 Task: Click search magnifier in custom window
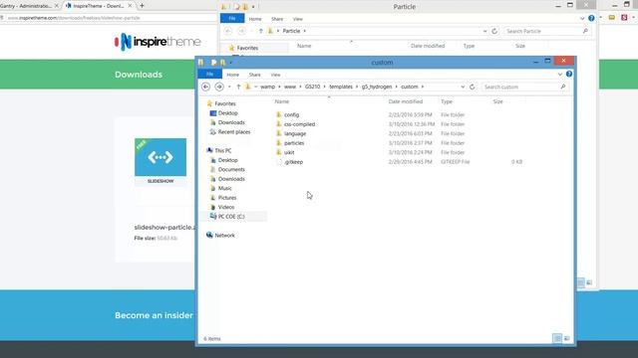562,87
